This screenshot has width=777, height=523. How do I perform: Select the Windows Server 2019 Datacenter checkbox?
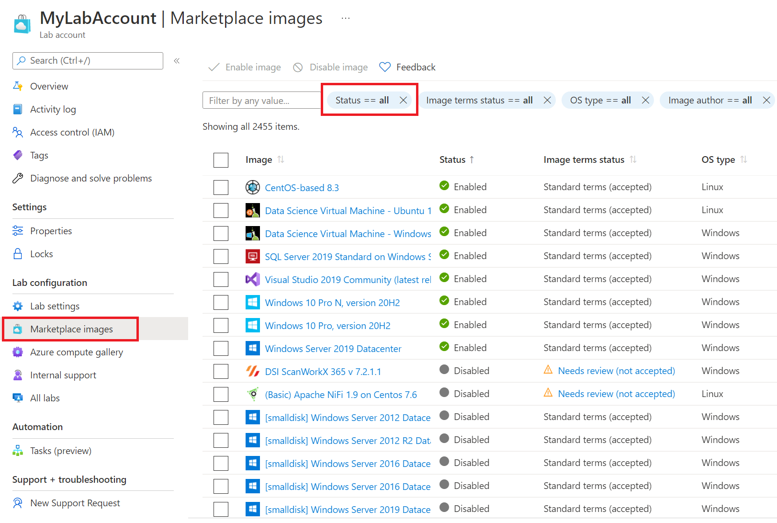click(x=221, y=348)
